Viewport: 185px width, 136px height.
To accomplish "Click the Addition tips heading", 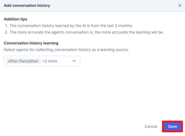I will (16, 19).
